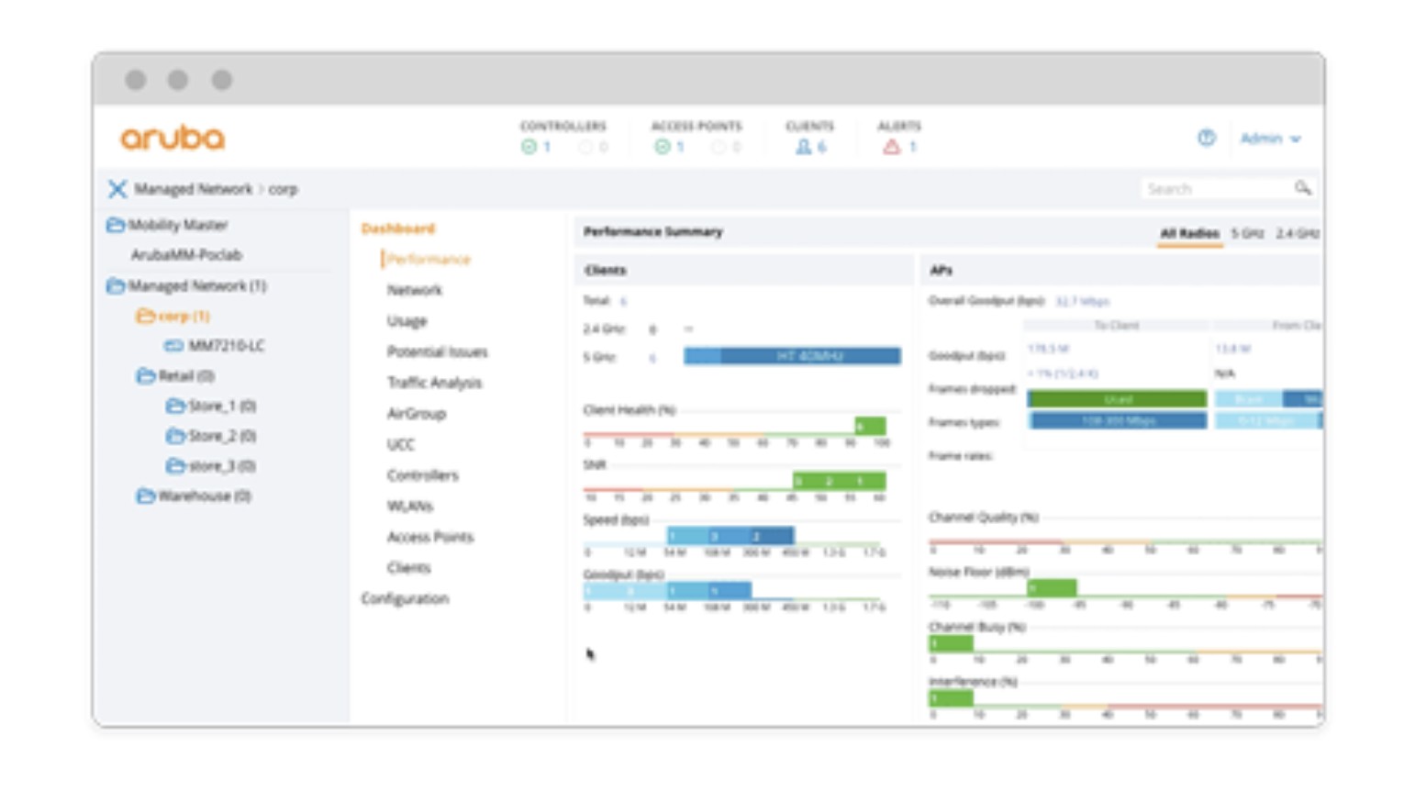Click the X icon beside Managed Network

click(117, 189)
